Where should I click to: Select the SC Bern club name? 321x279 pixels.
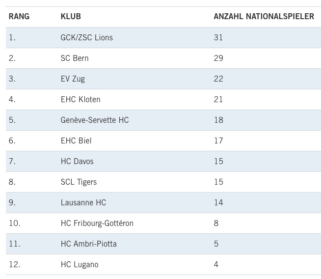click(75, 58)
